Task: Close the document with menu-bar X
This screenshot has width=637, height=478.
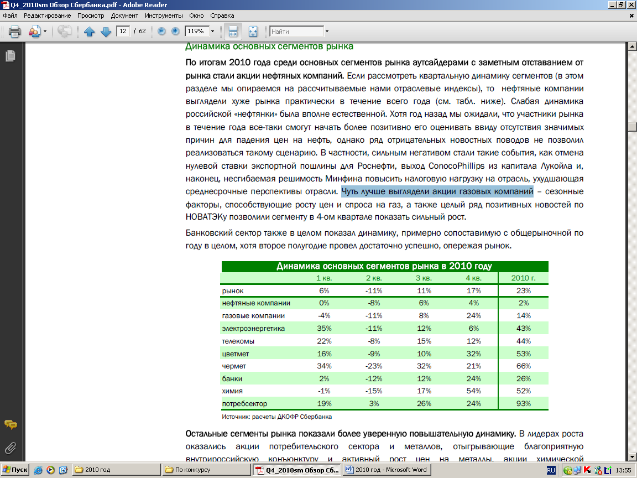Action: (631, 15)
